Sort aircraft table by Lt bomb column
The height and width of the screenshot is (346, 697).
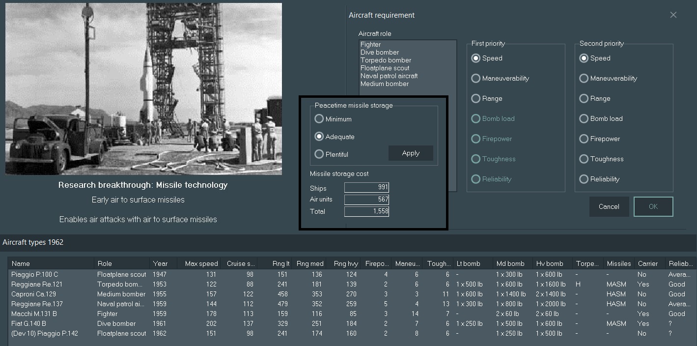click(473, 263)
